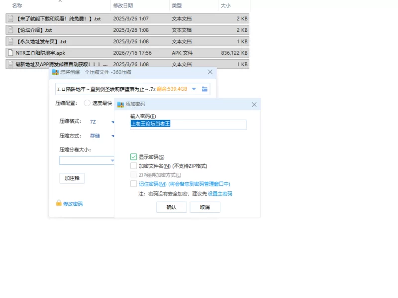Sort files by 修改日期 column header
This screenshot has width=398, height=298.
pos(123,5)
